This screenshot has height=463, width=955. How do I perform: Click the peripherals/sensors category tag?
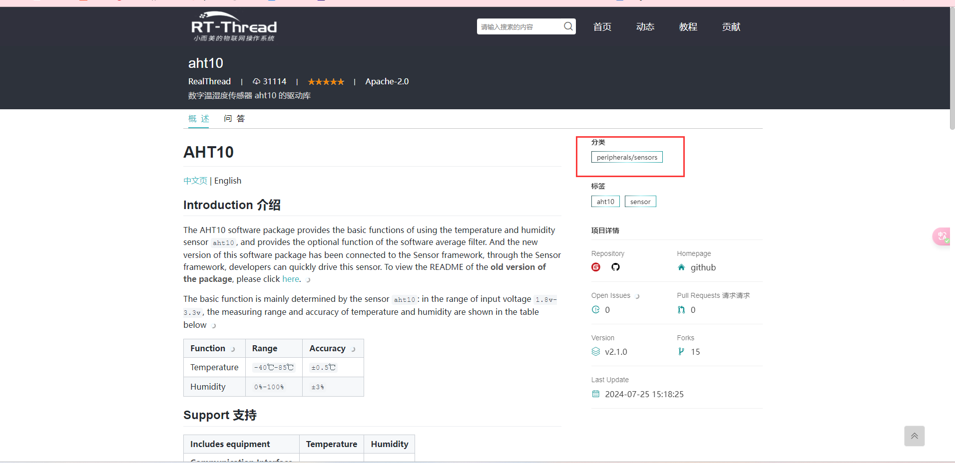pyautogui.click(x=627, y=157)
